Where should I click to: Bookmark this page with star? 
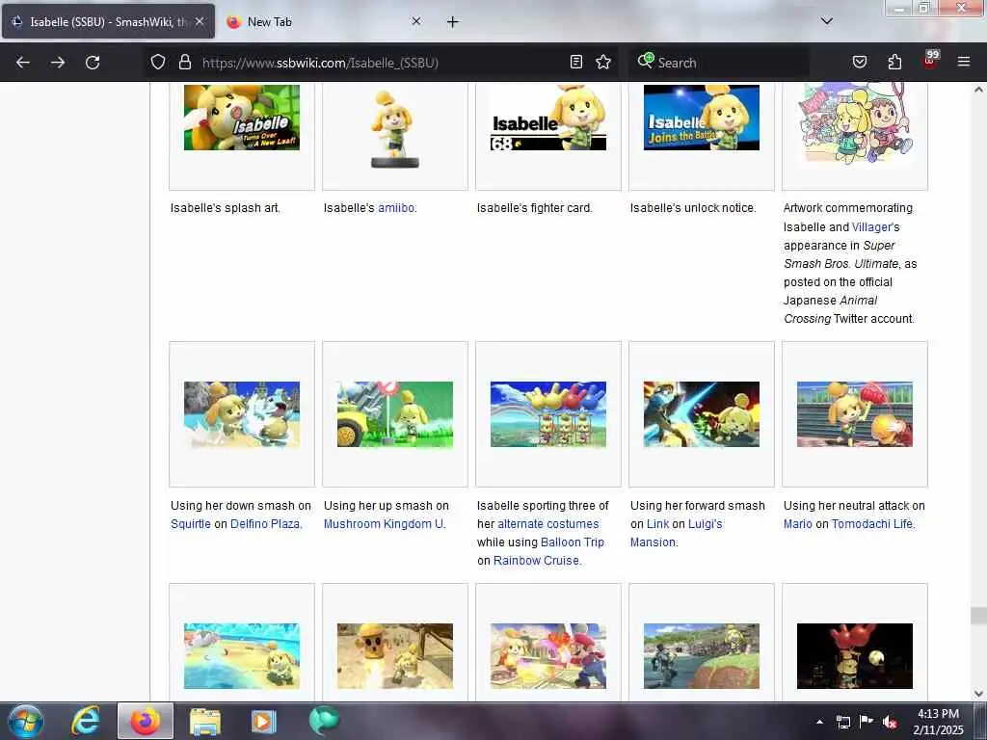click(603, 62)
